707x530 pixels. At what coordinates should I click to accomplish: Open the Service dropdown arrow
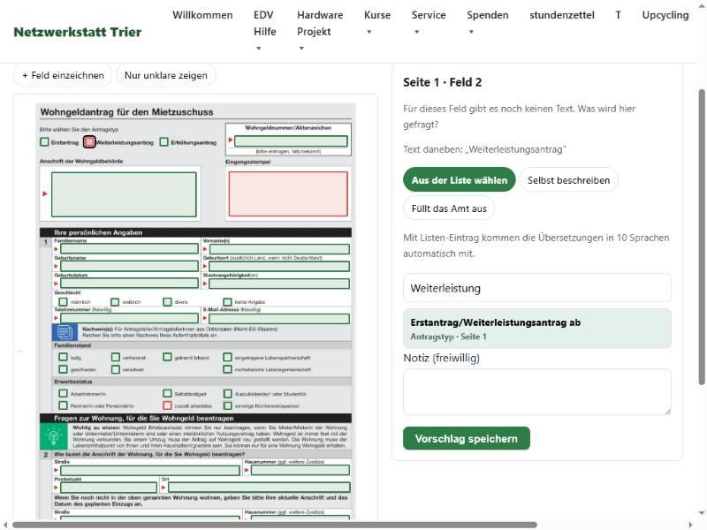[x=416, y=32]
